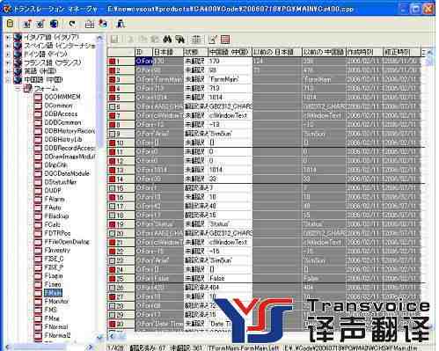Click the globe icon in the main toolbar
439x351 pixels.
[x=54, y=24]
